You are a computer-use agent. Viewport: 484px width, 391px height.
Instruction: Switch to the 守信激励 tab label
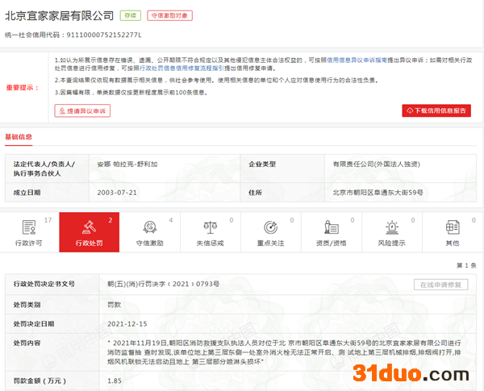click(x=150, y=243)
